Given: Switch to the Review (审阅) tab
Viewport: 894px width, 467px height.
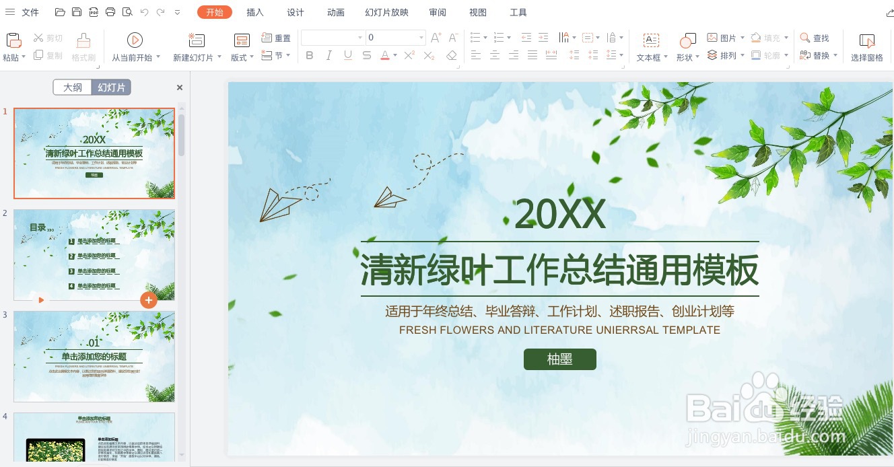Looking at the screenshot, I should coord(438,12).
